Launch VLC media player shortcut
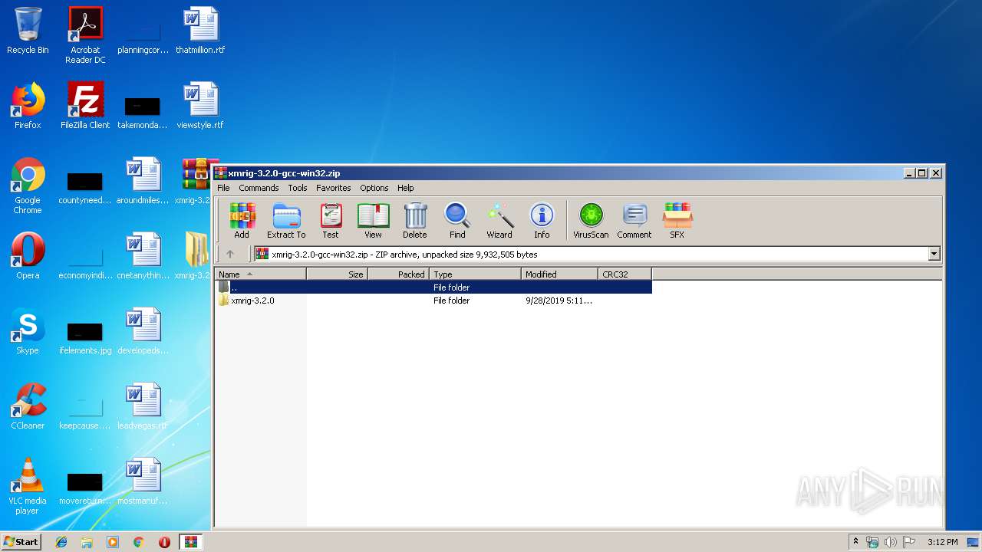The height and width of the screenshot is (552, 982). click(x=28, y=486)
